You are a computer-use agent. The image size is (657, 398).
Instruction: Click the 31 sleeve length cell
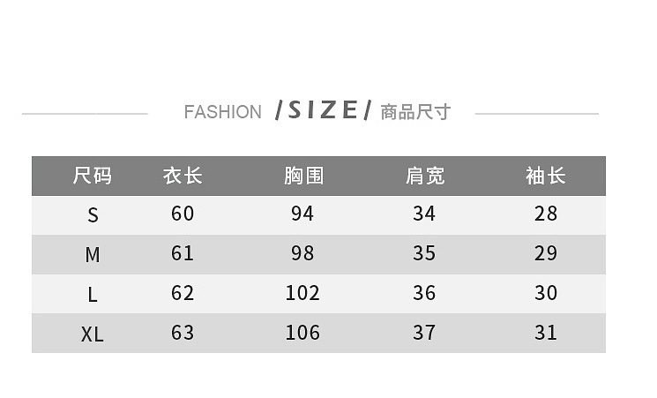click(546, 333)
